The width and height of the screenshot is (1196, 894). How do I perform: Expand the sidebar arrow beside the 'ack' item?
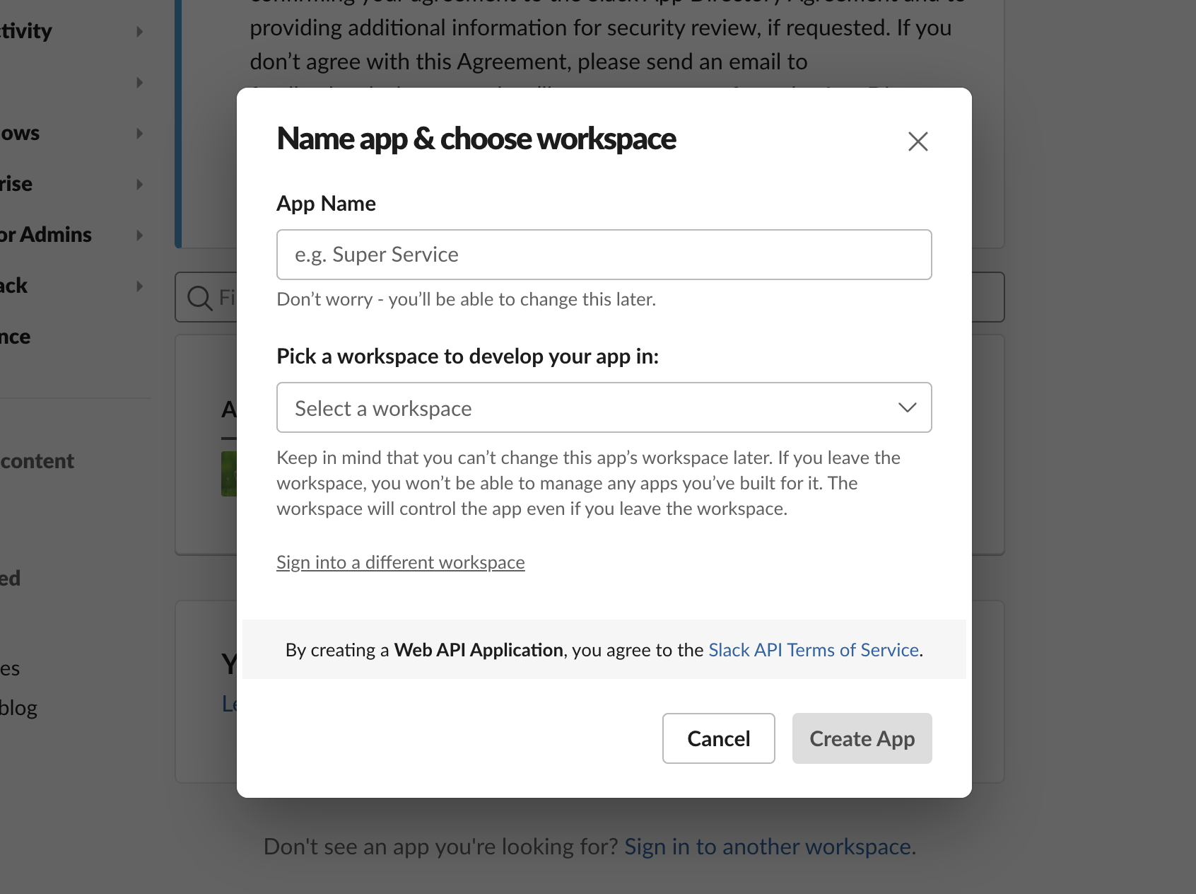point(139,286)
